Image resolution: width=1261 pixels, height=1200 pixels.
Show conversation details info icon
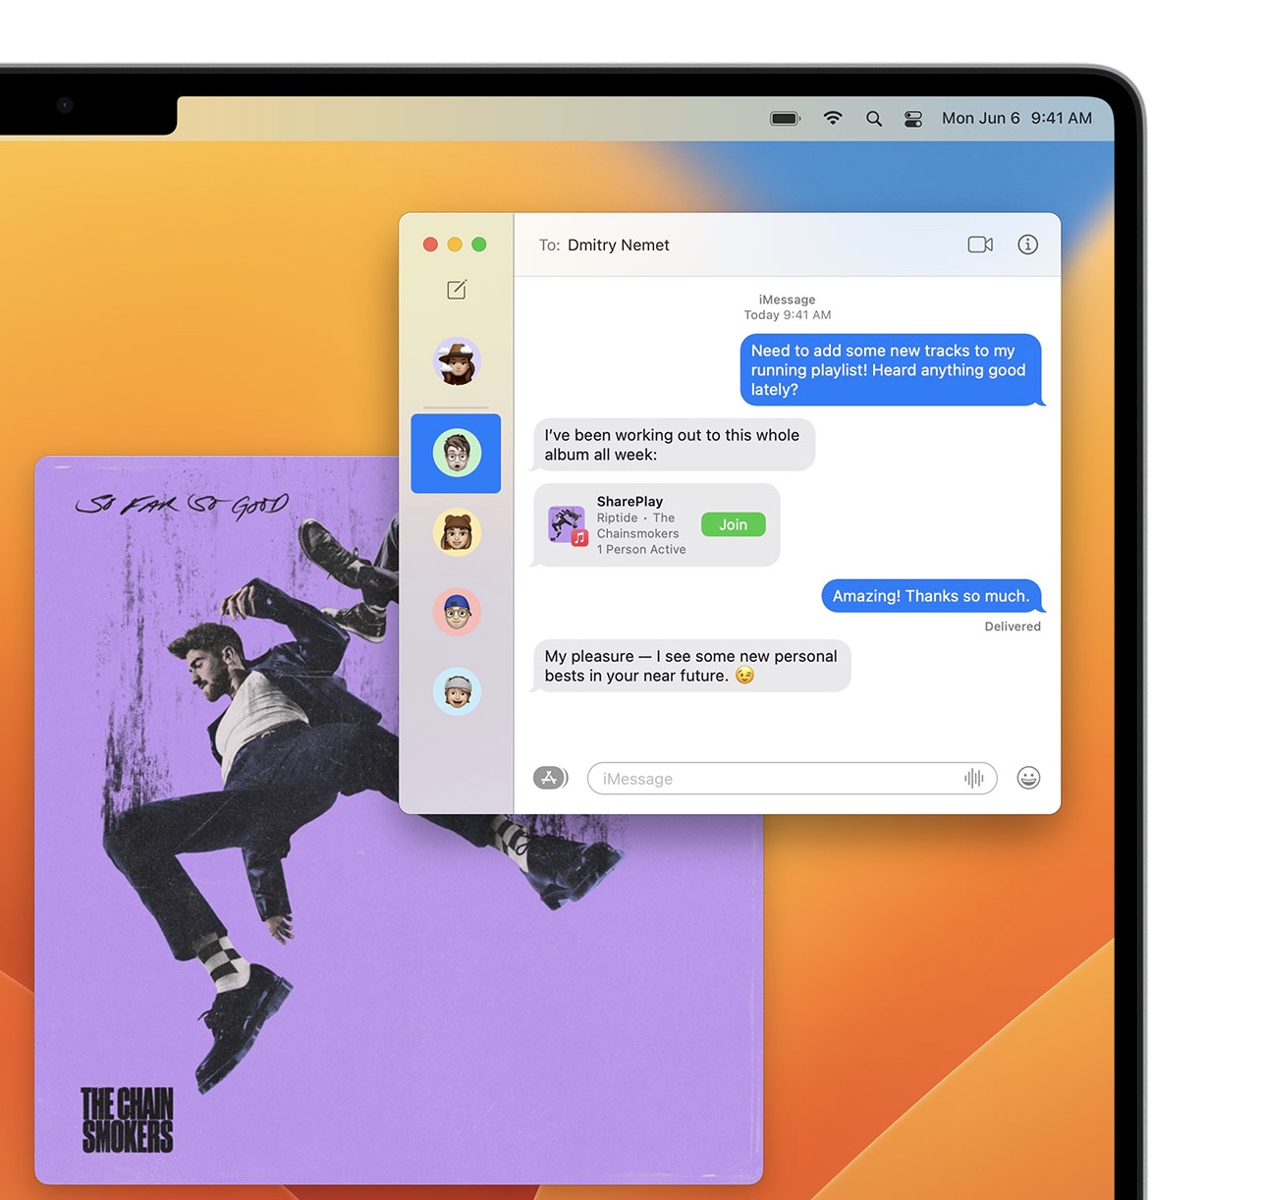[x=1027, y=245]
